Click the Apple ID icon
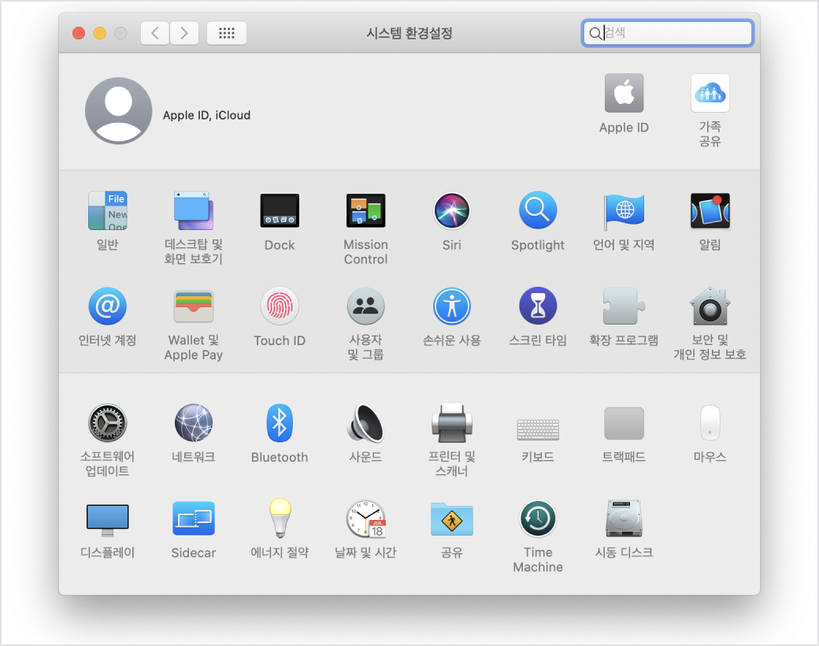Viewport: 819px width, 646px height. coord(624,94)
